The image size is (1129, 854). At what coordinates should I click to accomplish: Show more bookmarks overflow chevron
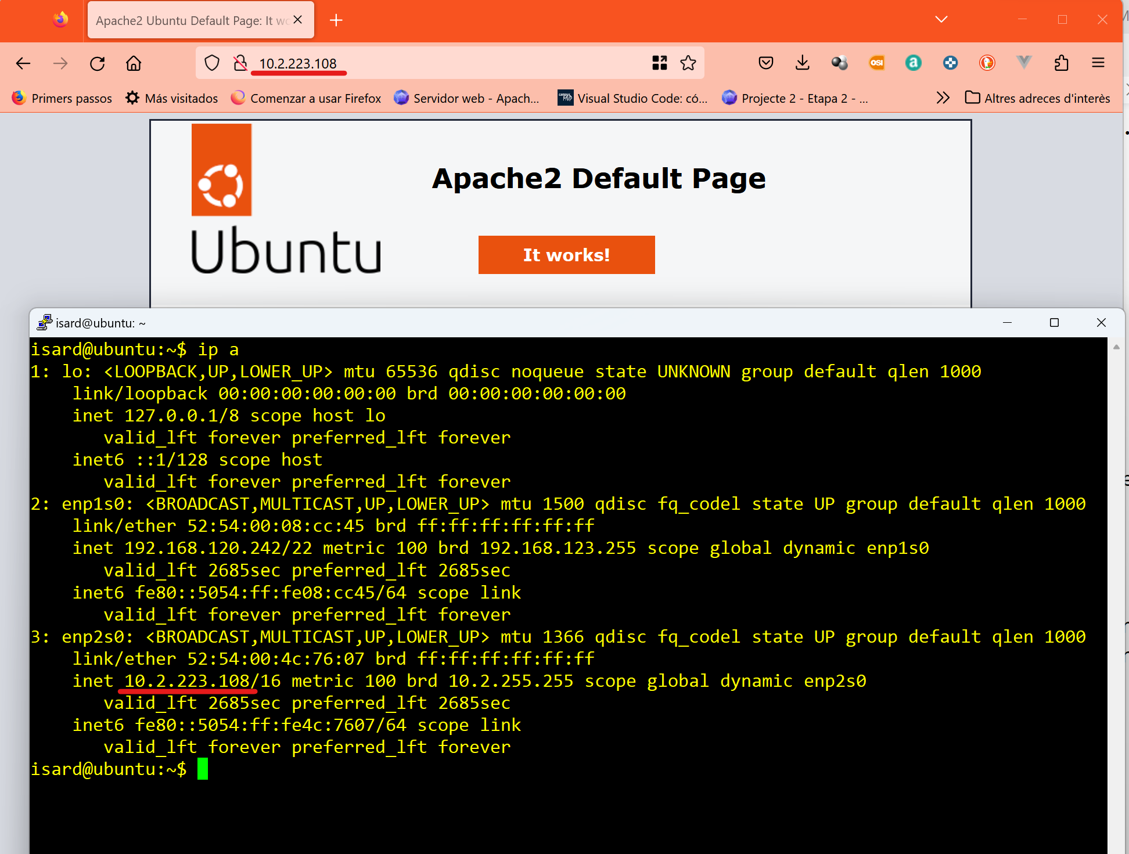[943, 98]
